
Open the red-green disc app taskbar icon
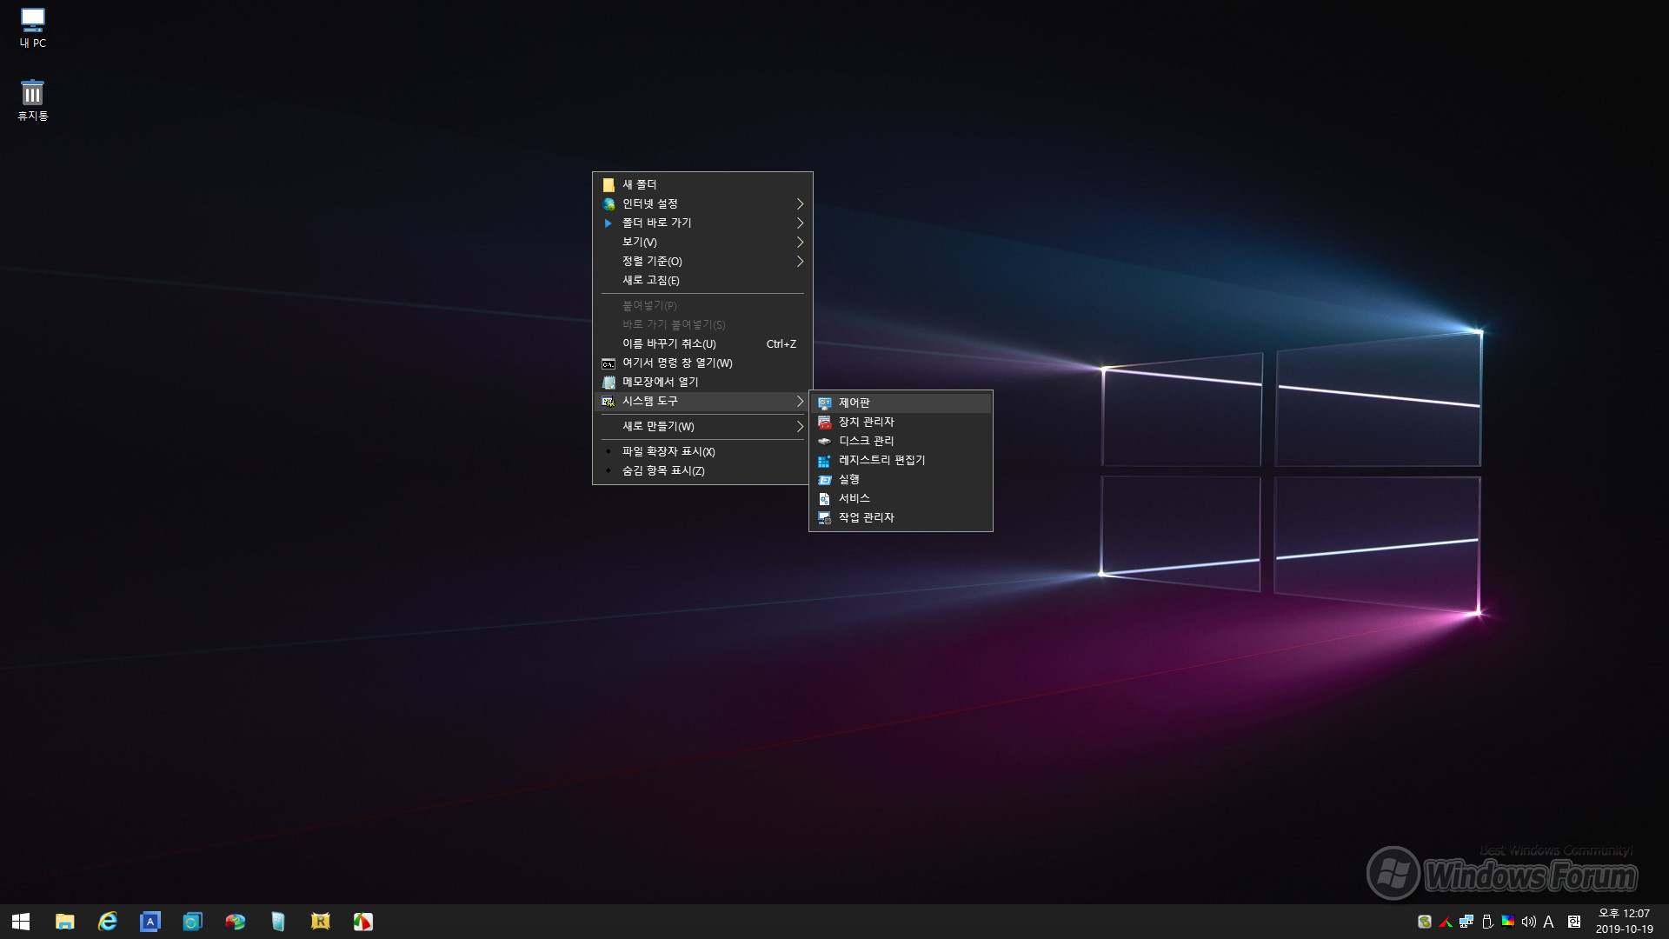pos(235,922)
